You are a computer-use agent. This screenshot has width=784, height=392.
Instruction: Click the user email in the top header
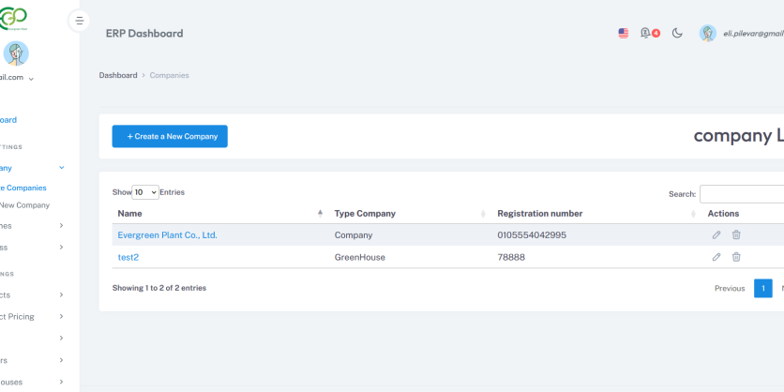(753, 34)
